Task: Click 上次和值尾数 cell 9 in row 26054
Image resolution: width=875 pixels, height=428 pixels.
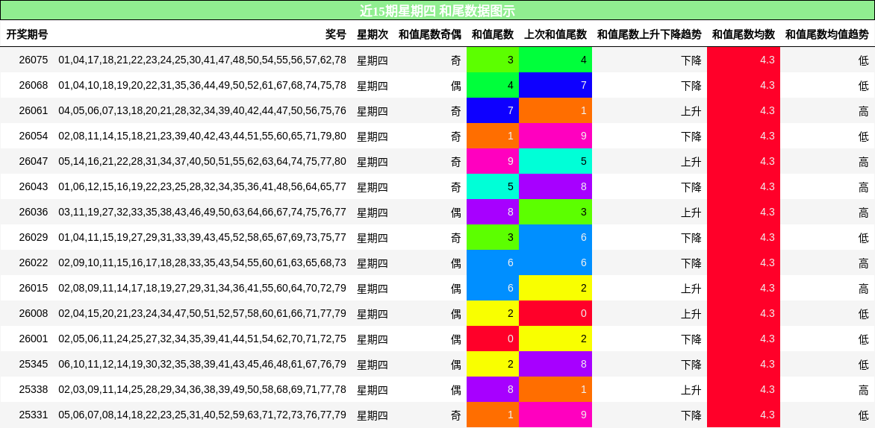Action: [x=555, y=136]
